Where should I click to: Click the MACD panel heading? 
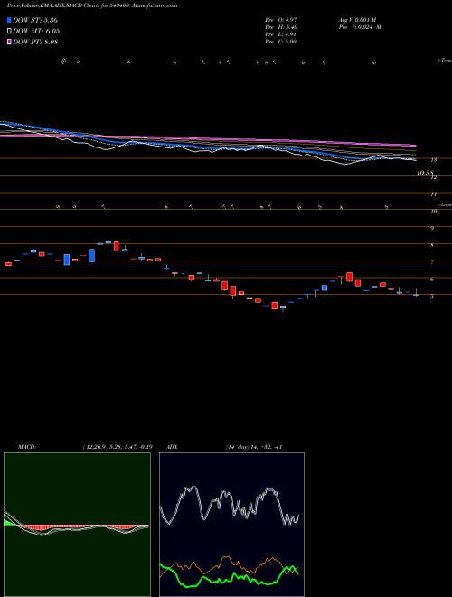point(27,447)
